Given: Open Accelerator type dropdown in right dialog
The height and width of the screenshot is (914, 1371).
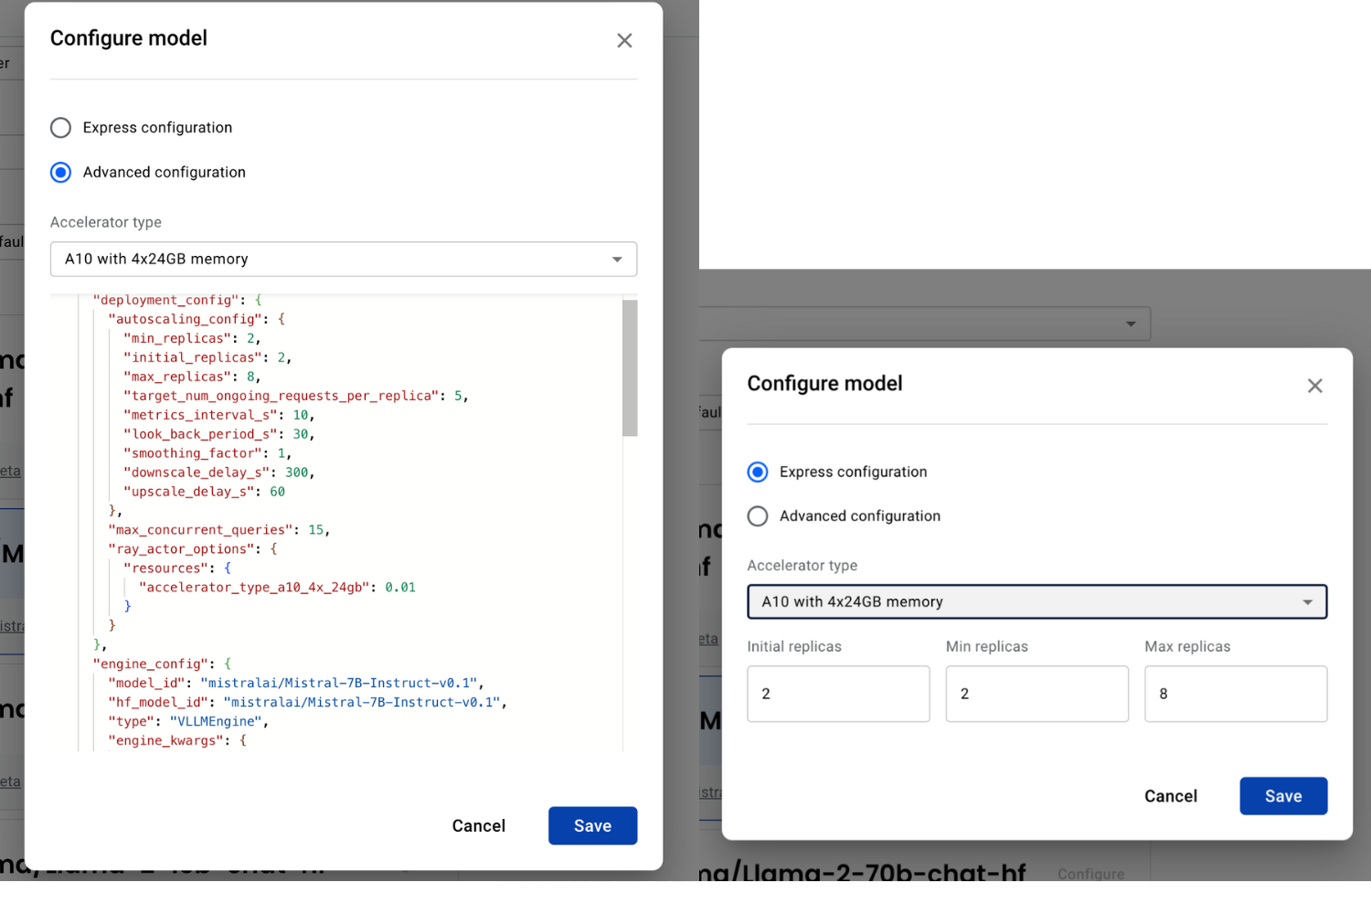Looking at the screenshot, I should (x=1036, y=601).
